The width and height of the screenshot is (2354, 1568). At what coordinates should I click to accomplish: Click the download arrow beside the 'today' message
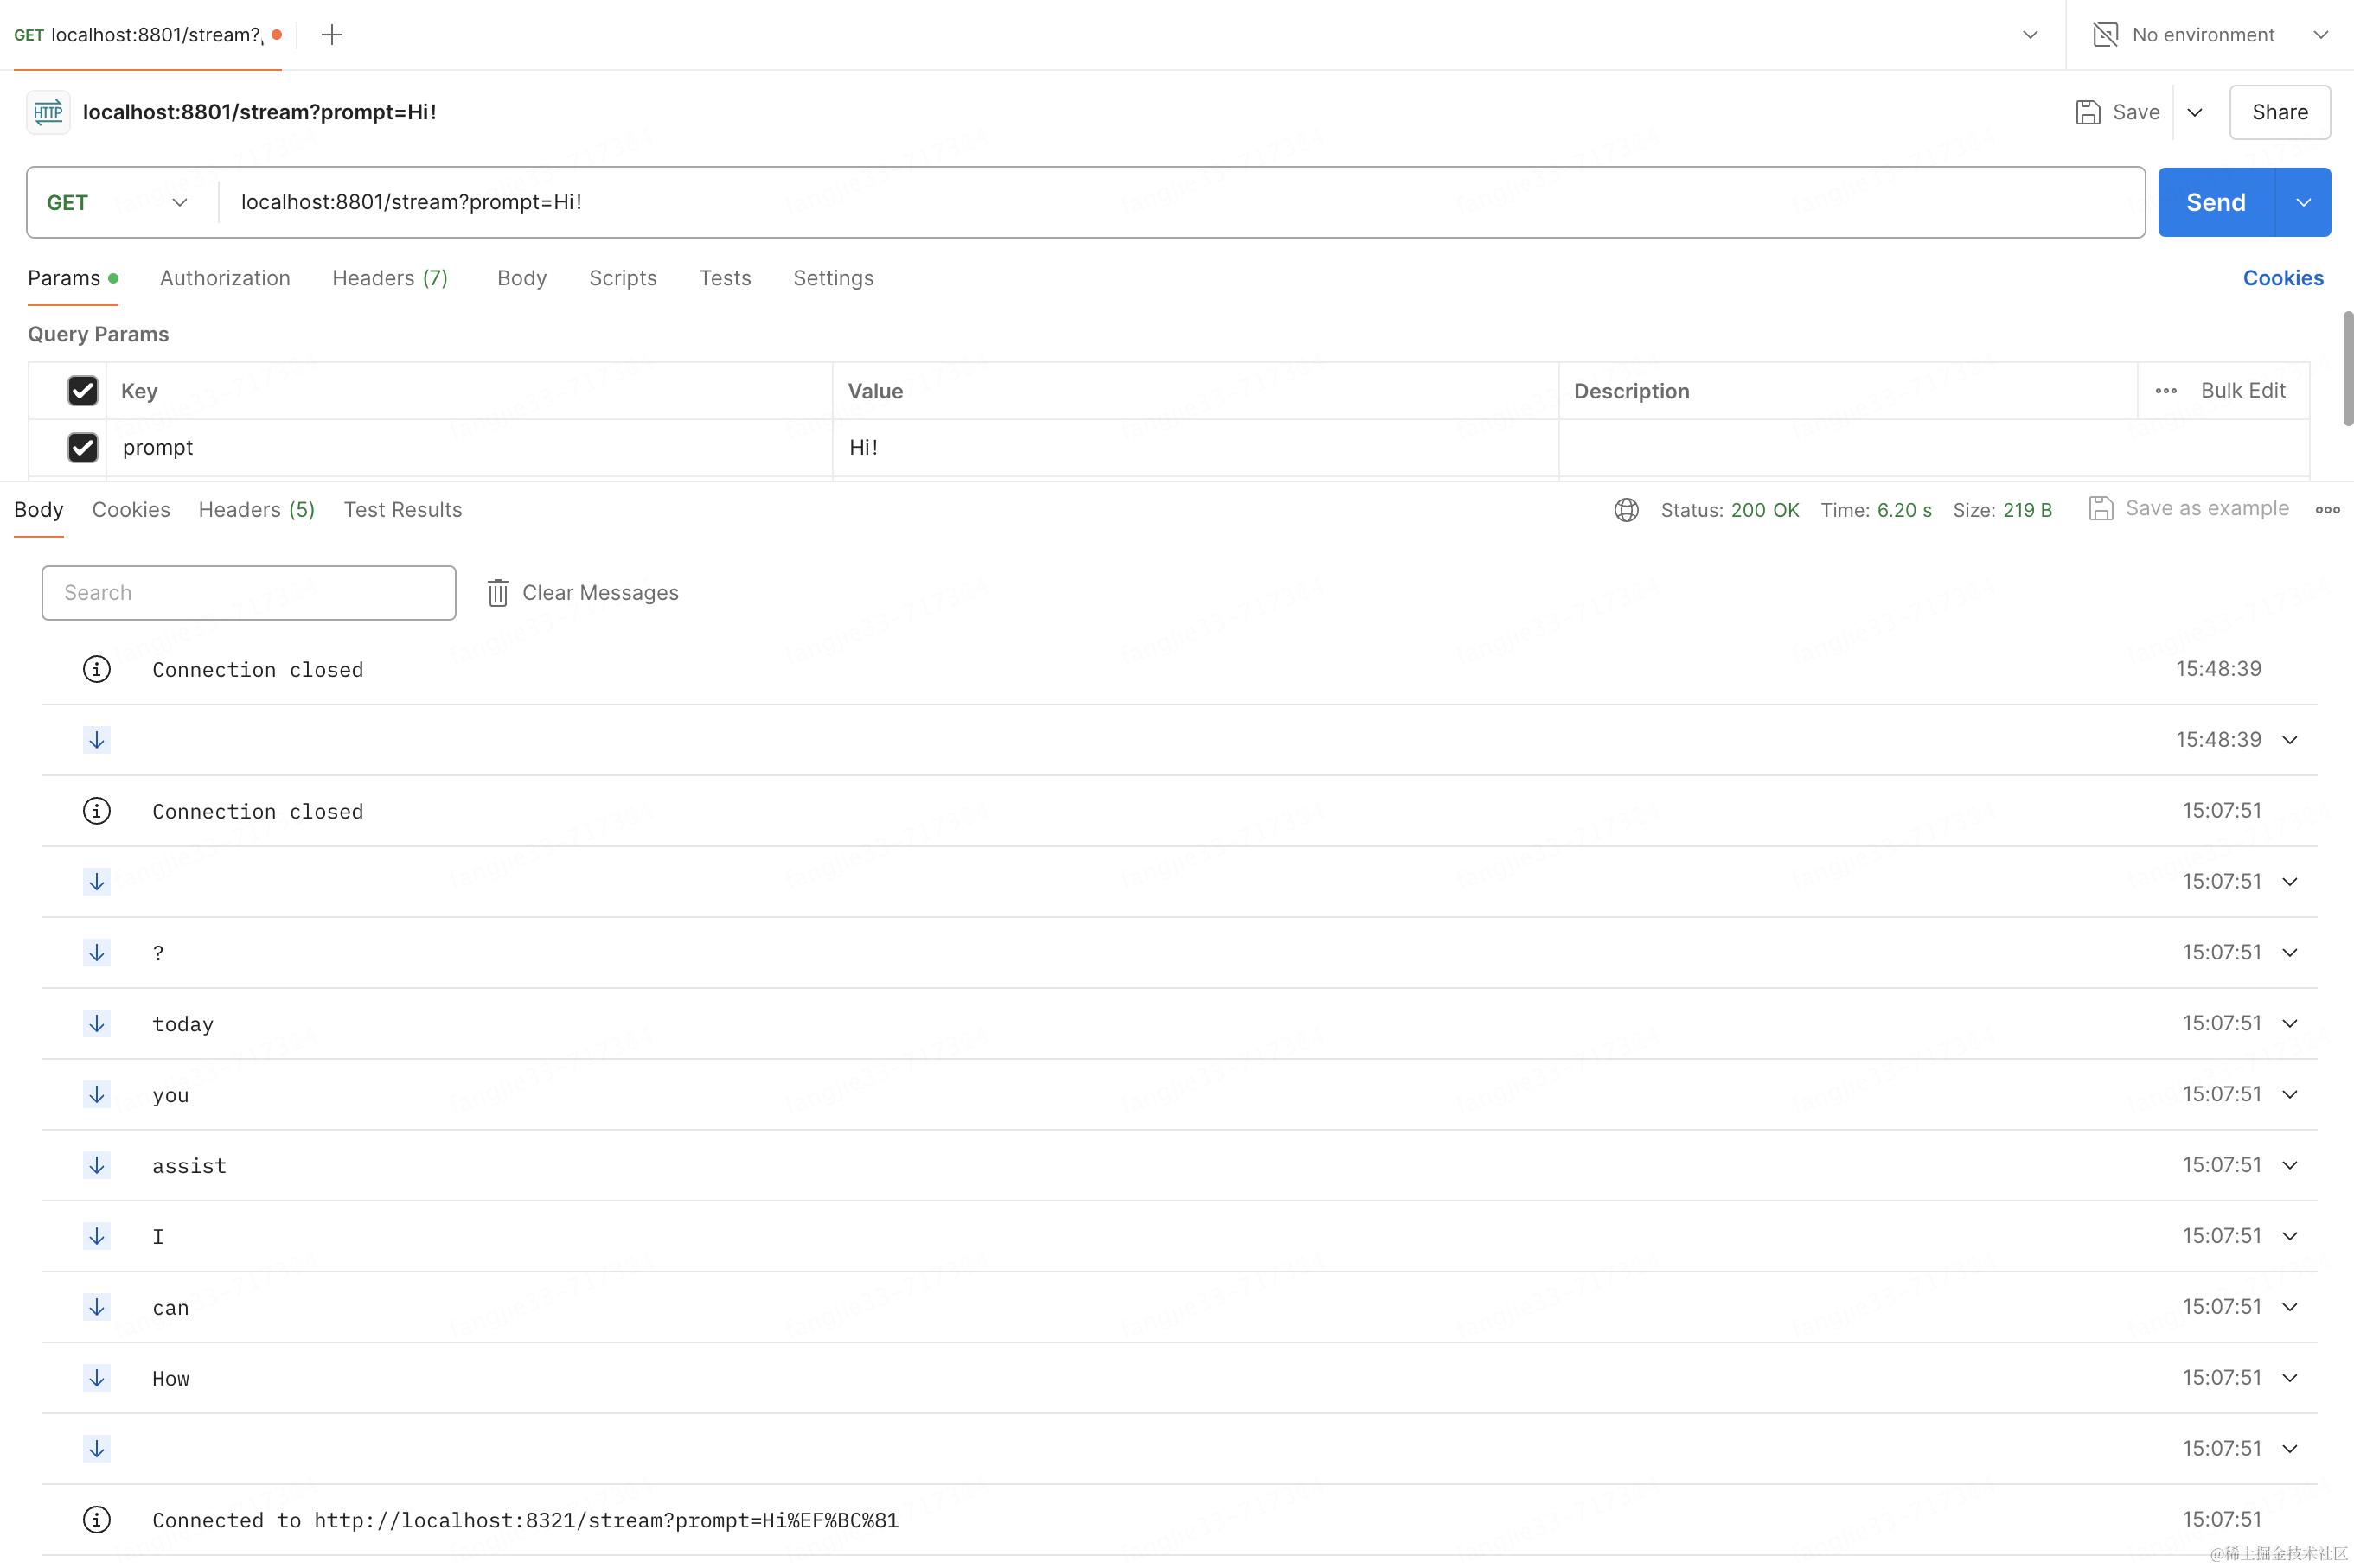[x=96, y=1023]
